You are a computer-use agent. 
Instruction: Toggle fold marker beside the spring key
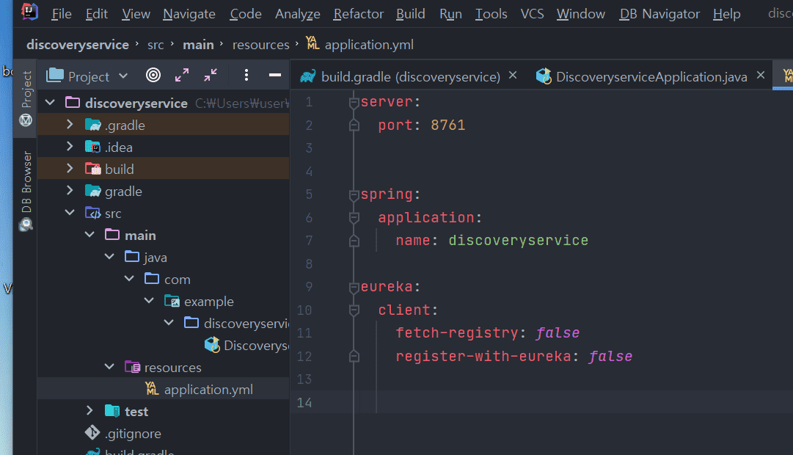point(354,195)
